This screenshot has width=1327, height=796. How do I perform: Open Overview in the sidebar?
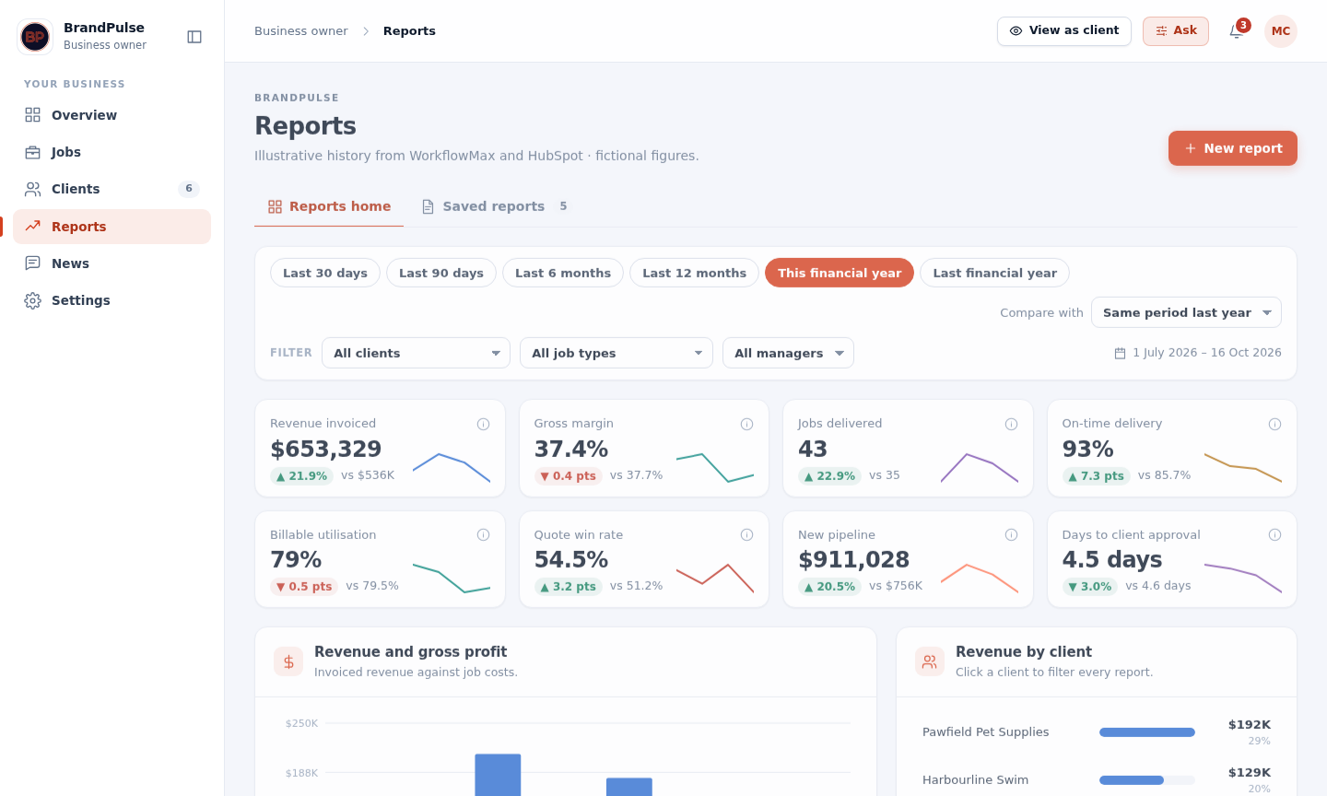click(112, 115)
